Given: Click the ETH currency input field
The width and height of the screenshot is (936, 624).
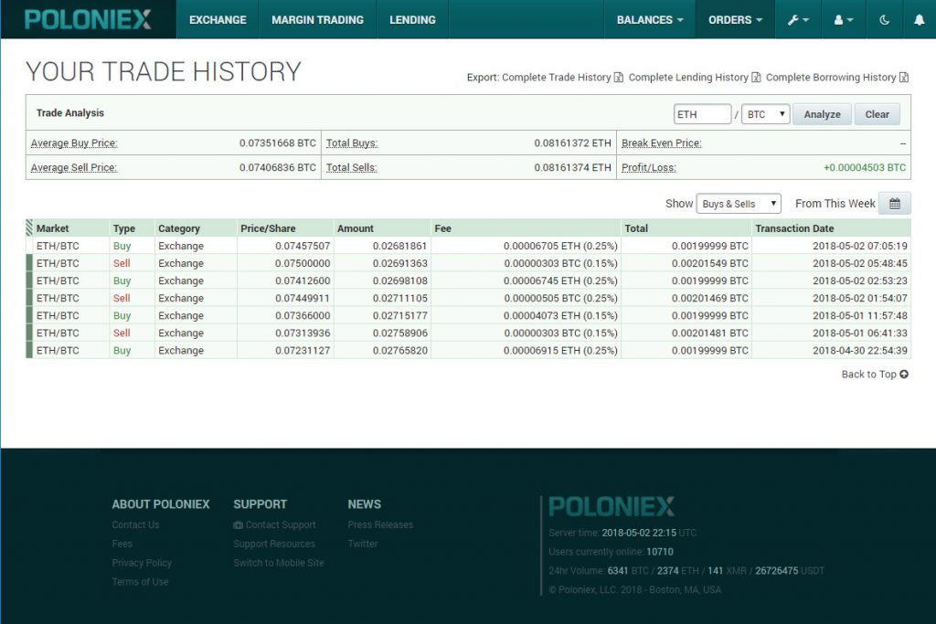Looking at the screenshot, I should click(702, 114).
